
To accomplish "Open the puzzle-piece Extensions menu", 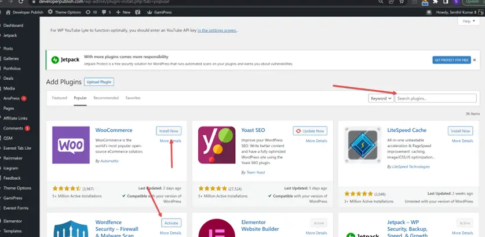I will click(x=435, y=2).
